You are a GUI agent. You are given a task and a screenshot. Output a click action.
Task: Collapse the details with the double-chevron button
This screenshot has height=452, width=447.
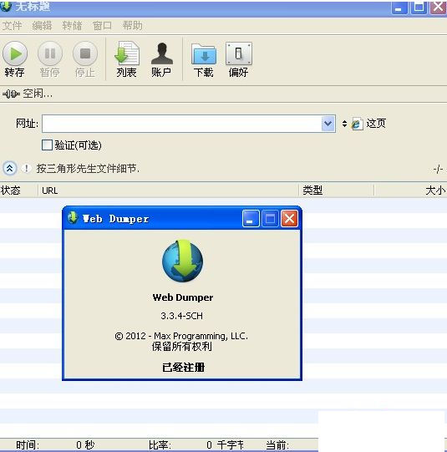coord(9,168)
